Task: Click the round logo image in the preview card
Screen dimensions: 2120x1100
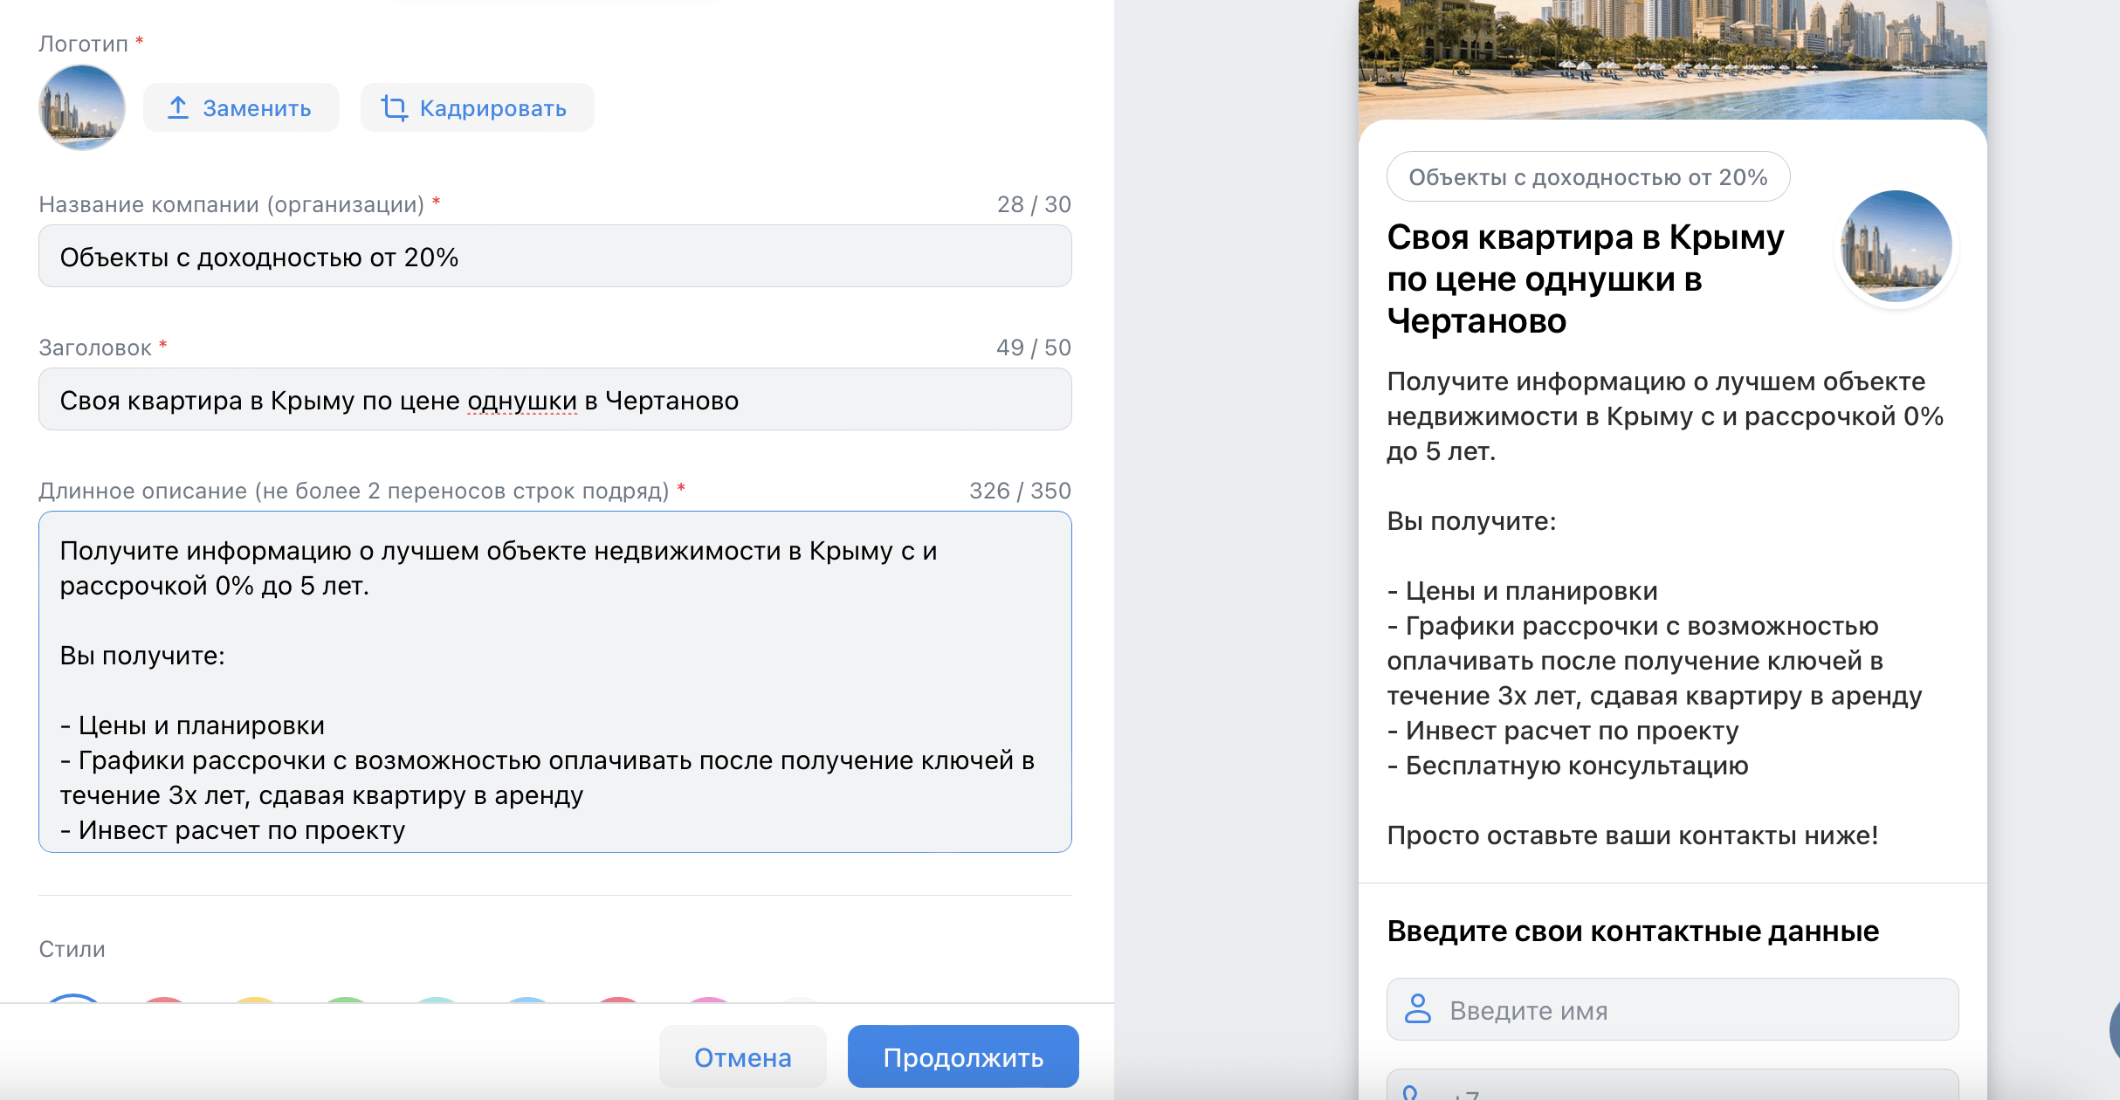Action: pos(1896,247)
